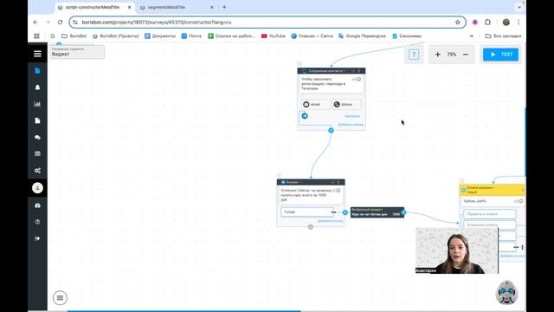Zoom out with the minus button
554x312 pixels.
tap(466, 55)
